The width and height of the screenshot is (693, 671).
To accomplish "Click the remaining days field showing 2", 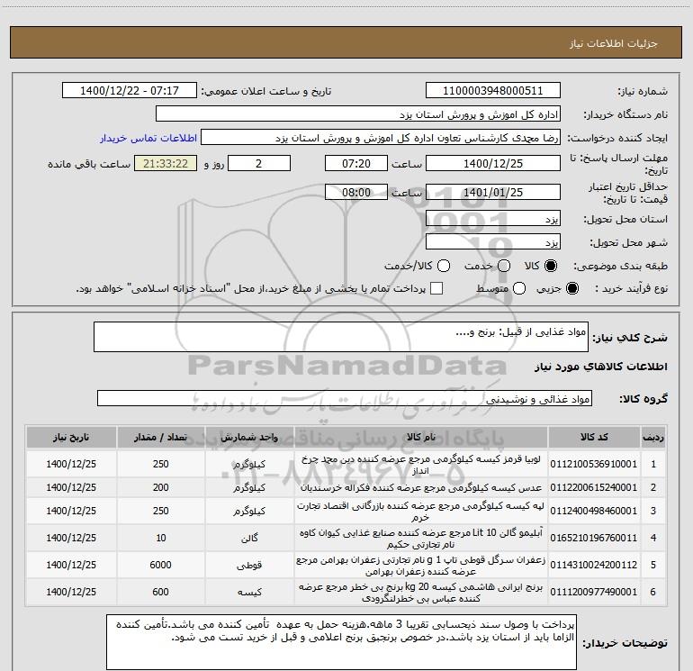I will 259,163.
